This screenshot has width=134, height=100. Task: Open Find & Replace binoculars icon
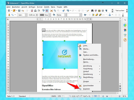[x=92, y=10]
